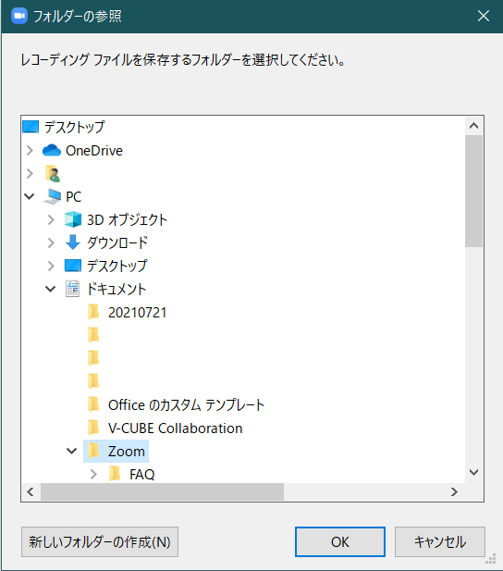
Task: Select the 20210721 folder icon
Action: click(93, 312)
